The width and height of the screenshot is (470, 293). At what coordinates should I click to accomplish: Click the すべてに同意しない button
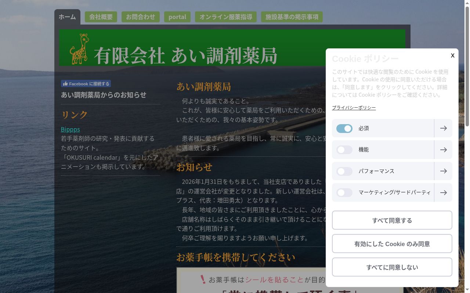point(392,267)
